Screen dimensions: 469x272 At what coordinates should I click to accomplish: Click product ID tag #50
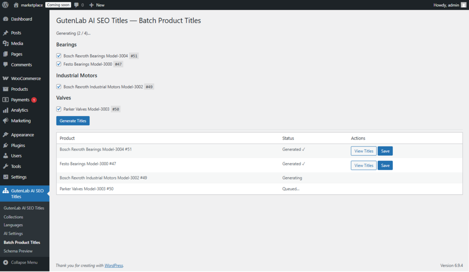[115, 109]
